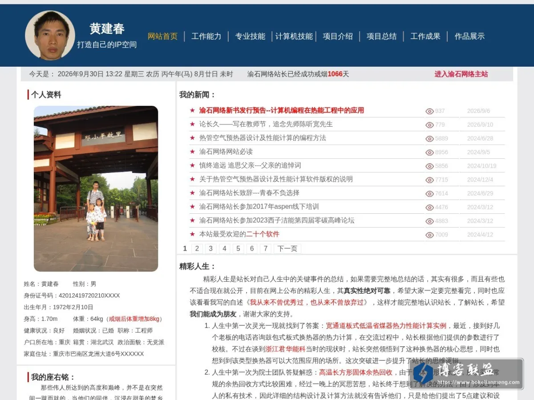The height and width of the screenshot is (400, 534).
Task: Click the star bullet before 渝石网络网站必读
Action: click(x=192, y=152)
